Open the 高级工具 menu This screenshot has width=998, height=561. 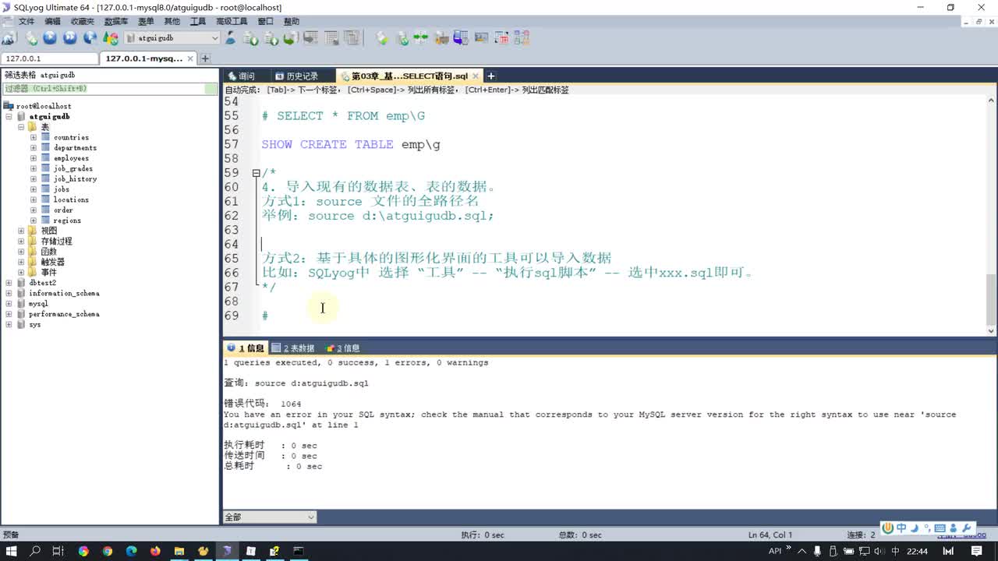pos(232,21)
